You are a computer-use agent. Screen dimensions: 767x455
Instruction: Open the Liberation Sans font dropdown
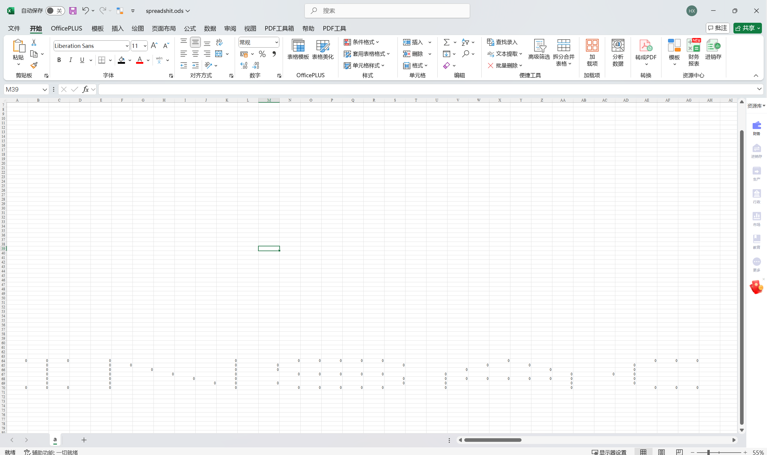point(127,46)
